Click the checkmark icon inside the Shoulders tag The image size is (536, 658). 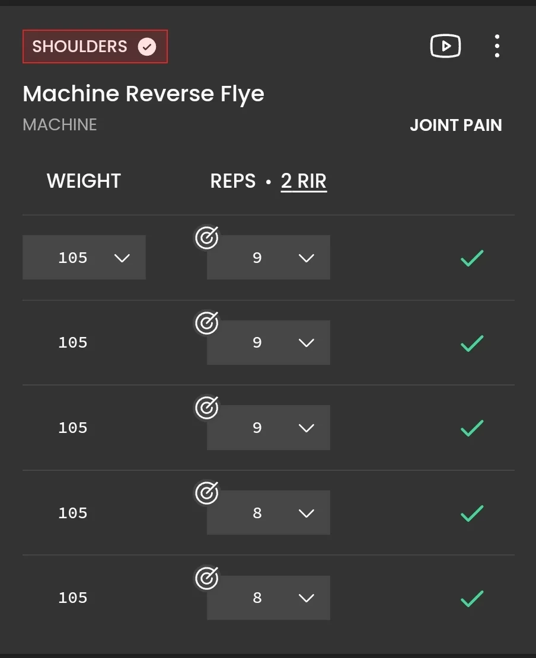[147, 47]
